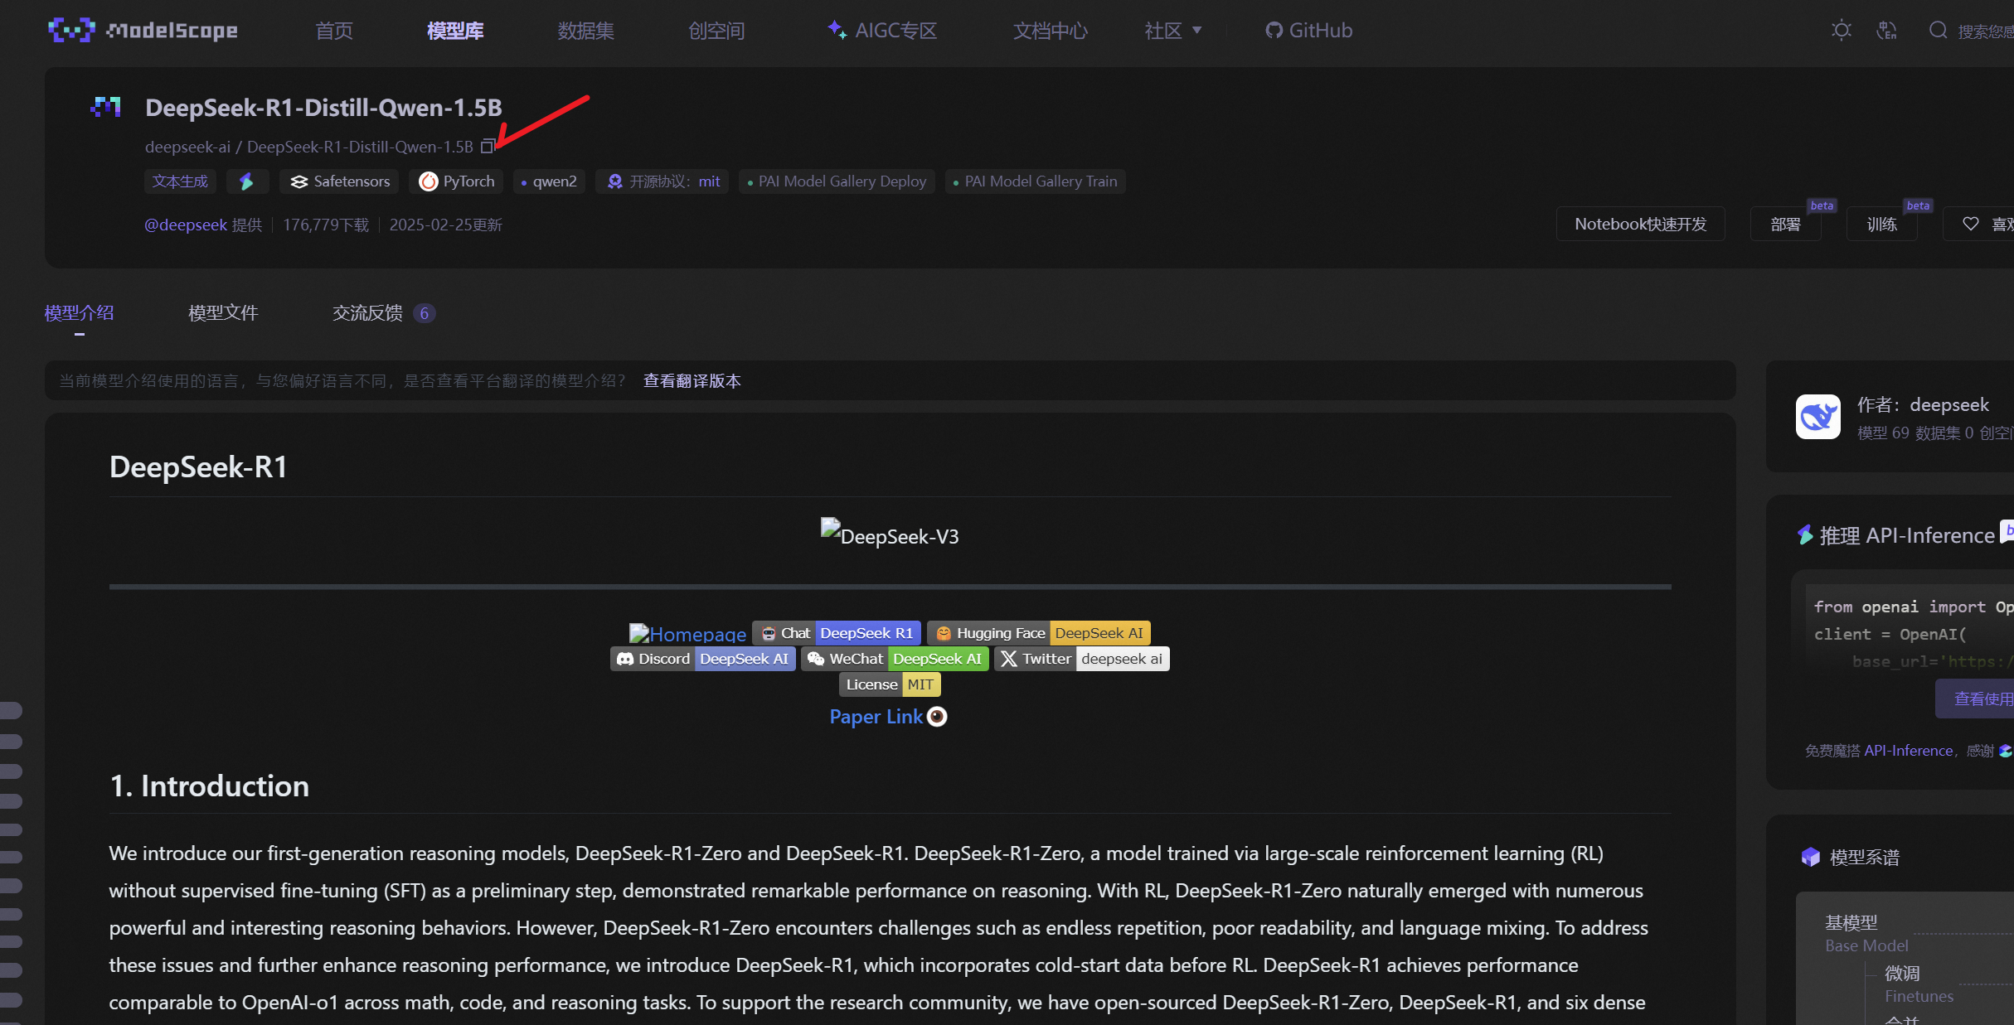The height and width of the screenshot is (1025, 2014).
Task: Open the Chat DeepSeek R1 badge
Action: (x=837, y=633)
